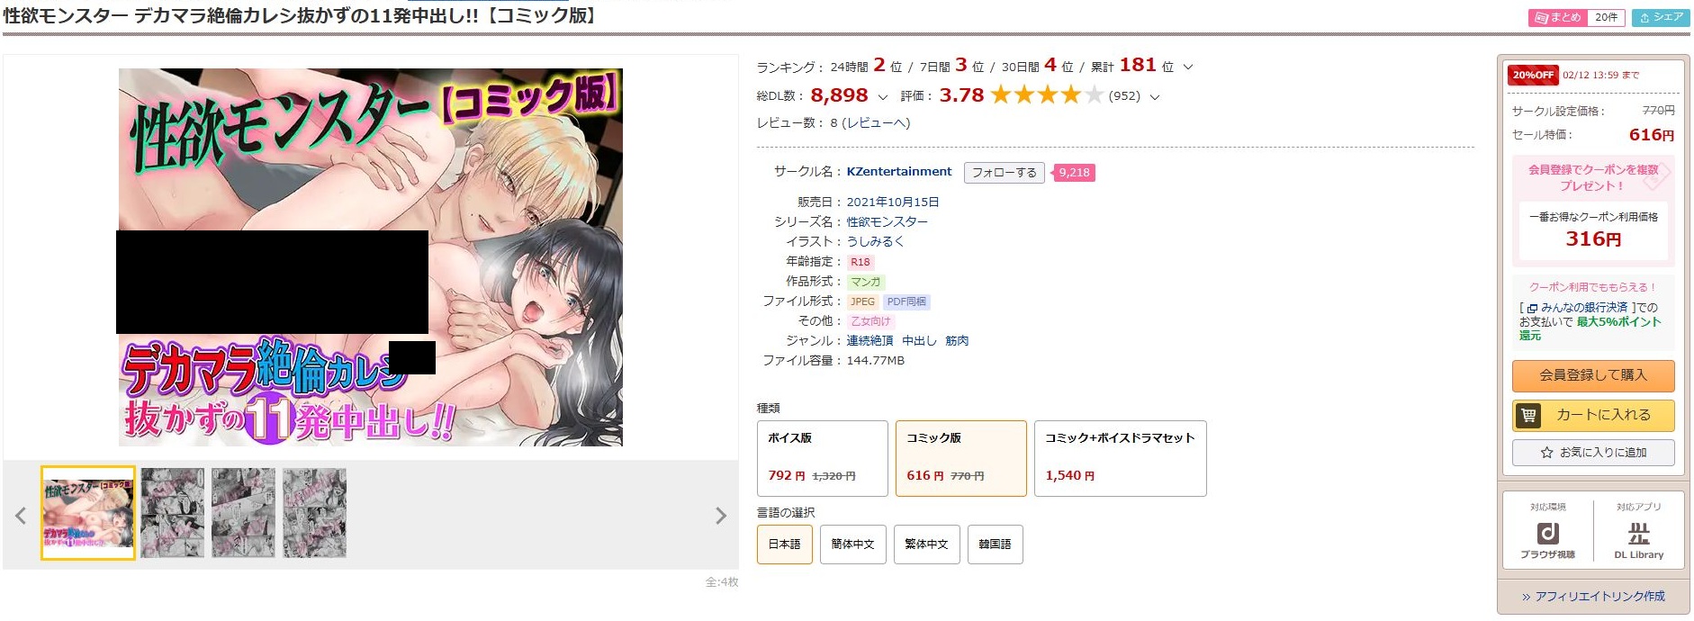Select 日本語 language option
This screenshot has width=1694, height=621.
784,544
